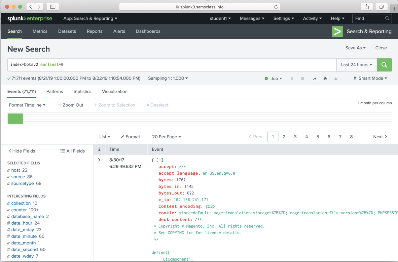Open the Dashboards menu item
The height and width of the screenshot is (262, 398).
click(x=148, y=31)
